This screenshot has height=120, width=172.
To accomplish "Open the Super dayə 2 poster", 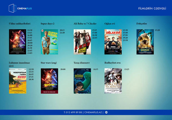I will point(49,42).
